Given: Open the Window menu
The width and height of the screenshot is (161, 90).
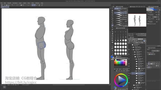Looking at the screenshot, I should click(37, 3).
